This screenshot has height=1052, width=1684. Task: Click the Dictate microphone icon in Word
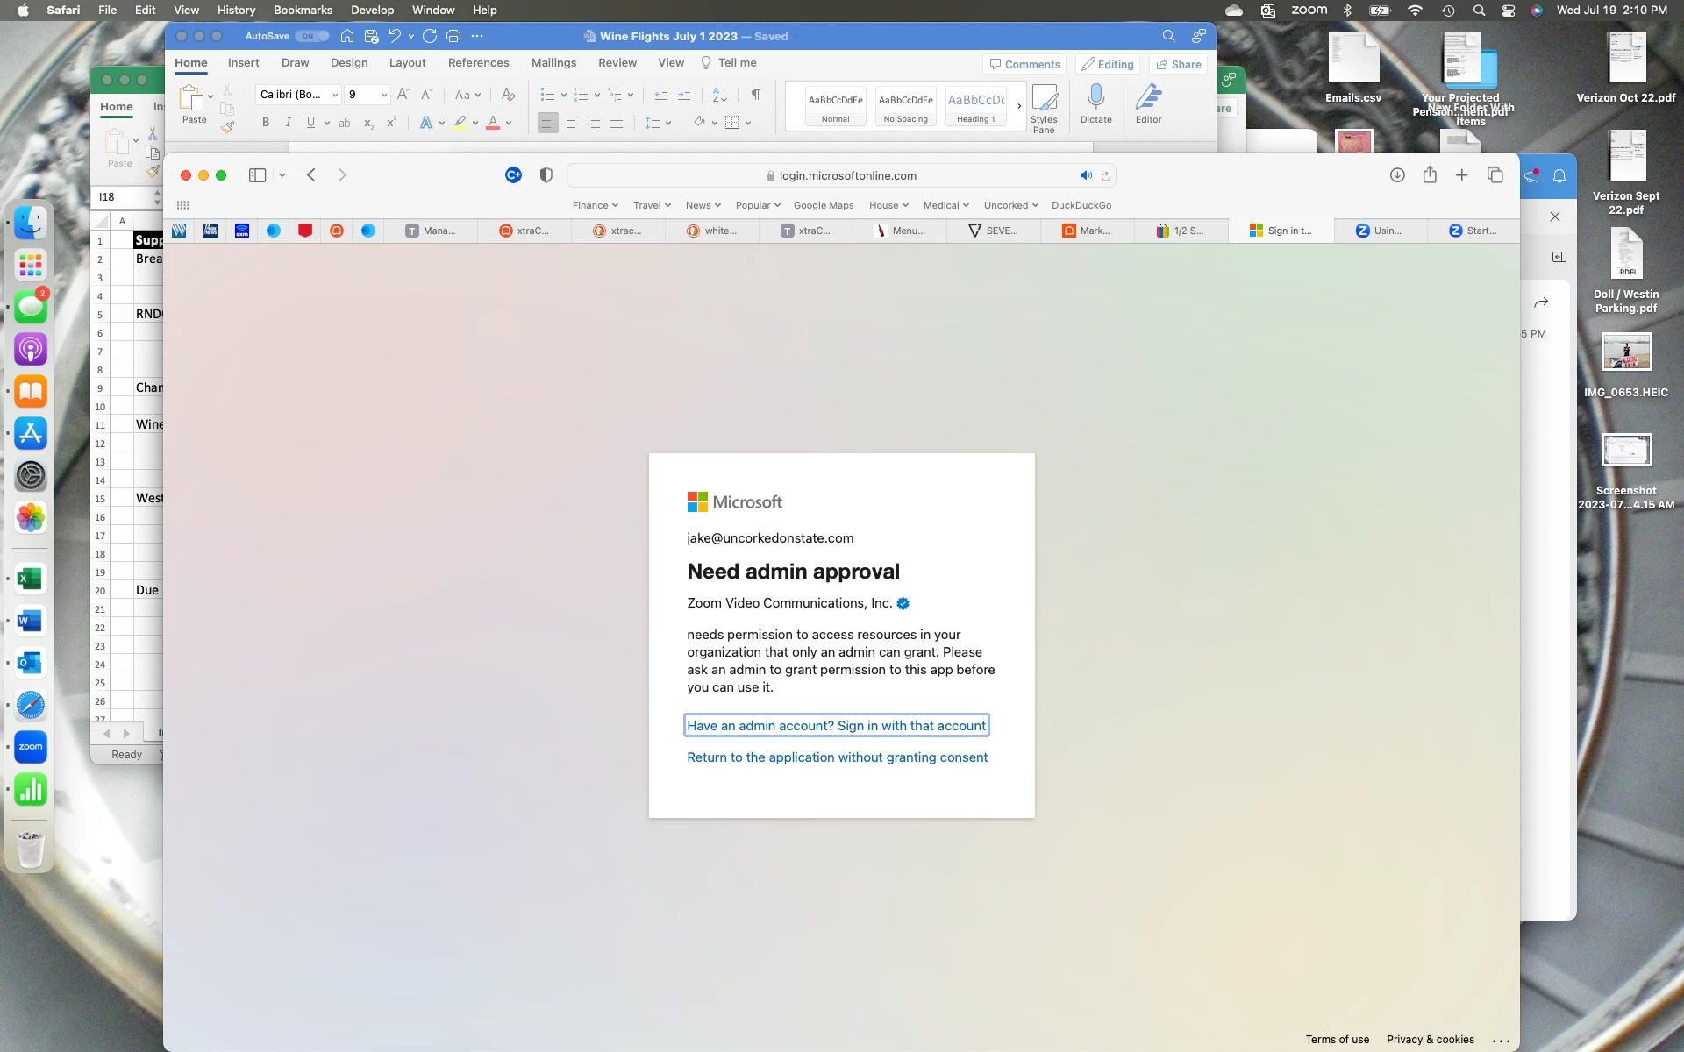coord(1095,96)
